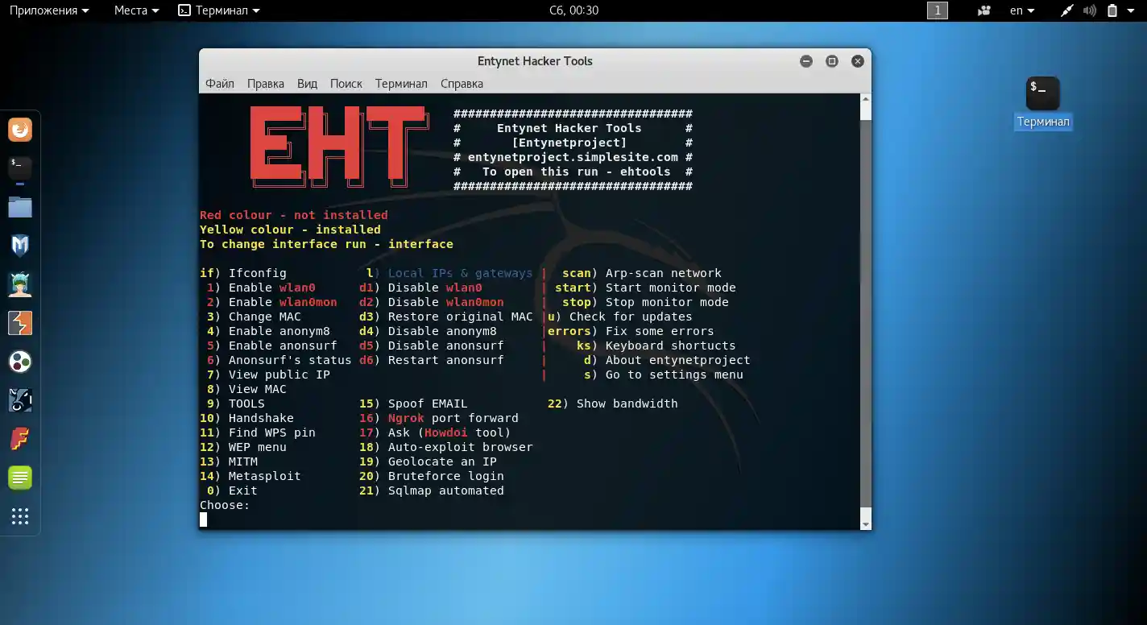Click the 'View public IP' option
Screen dimensions: 1147x625
[x=279, y=375]
